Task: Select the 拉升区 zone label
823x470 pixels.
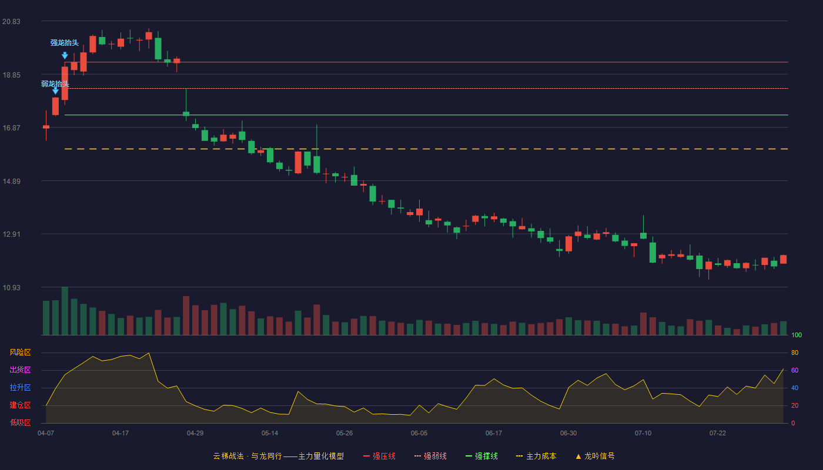Action: (20, 388)
